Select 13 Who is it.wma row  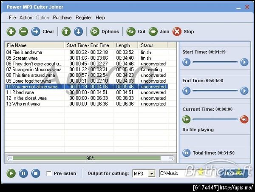click(x=87, y=104)
